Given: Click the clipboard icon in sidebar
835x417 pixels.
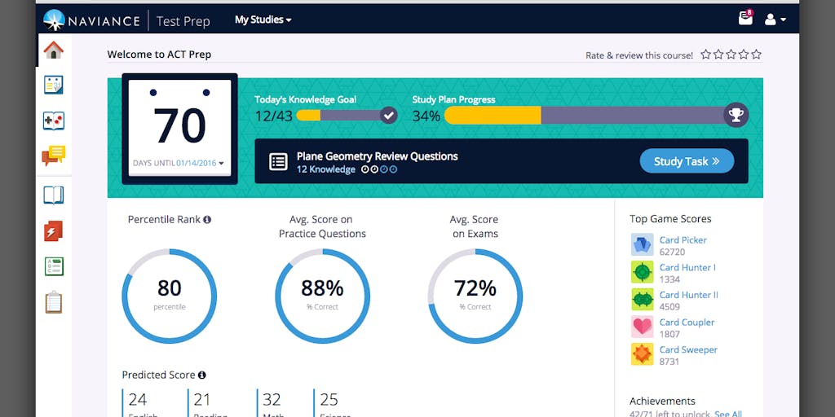Looking at the screenshot, I should 54,302.
